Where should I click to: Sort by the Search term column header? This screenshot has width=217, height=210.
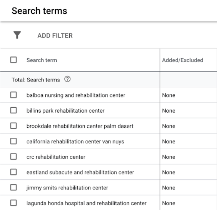point(42,60)
